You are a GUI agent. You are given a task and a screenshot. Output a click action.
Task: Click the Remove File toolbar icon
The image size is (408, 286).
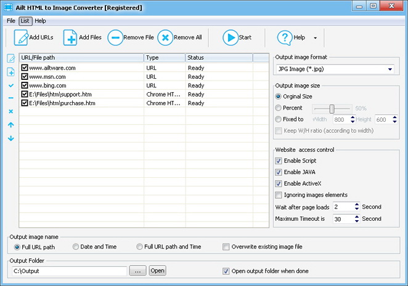point(115,38)
